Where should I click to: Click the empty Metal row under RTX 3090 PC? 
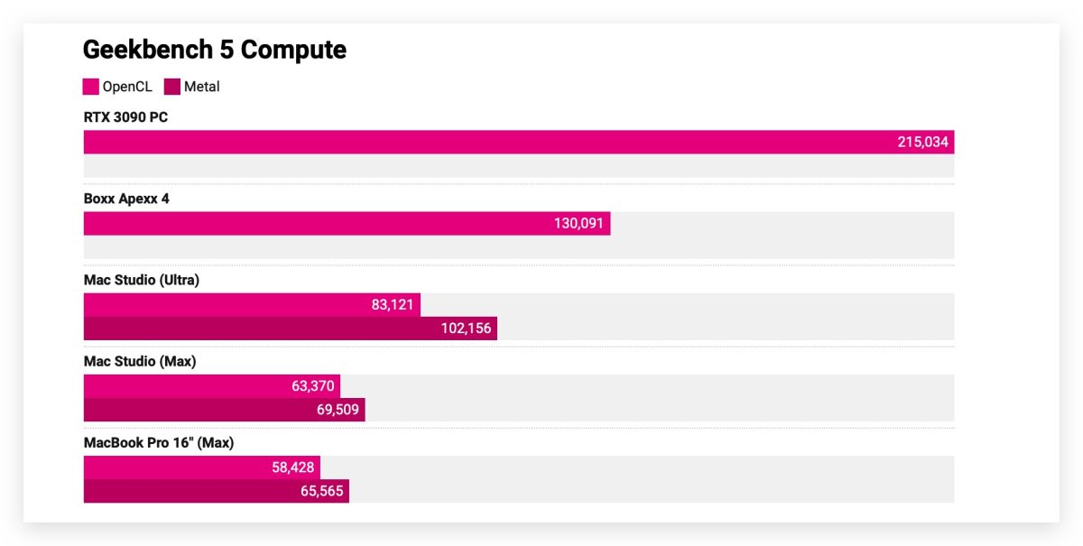[x=518, y=166]
